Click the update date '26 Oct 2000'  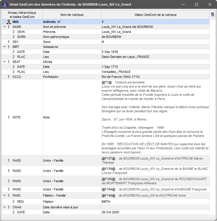coord(110,212)
